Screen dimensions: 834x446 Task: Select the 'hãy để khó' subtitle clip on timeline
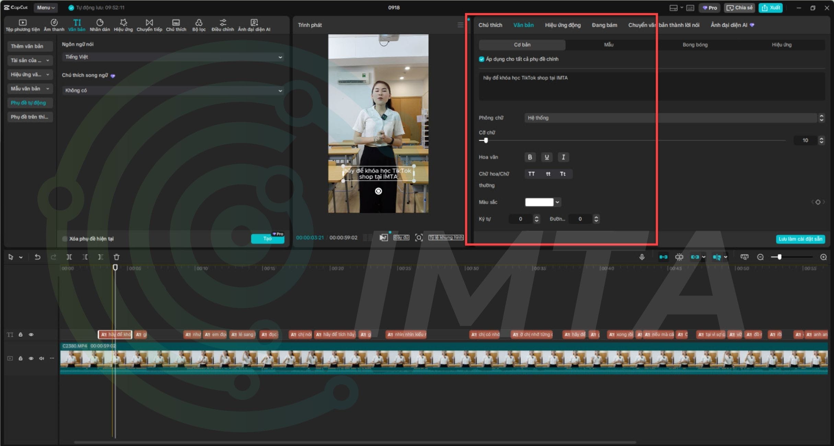click(115, 334)
